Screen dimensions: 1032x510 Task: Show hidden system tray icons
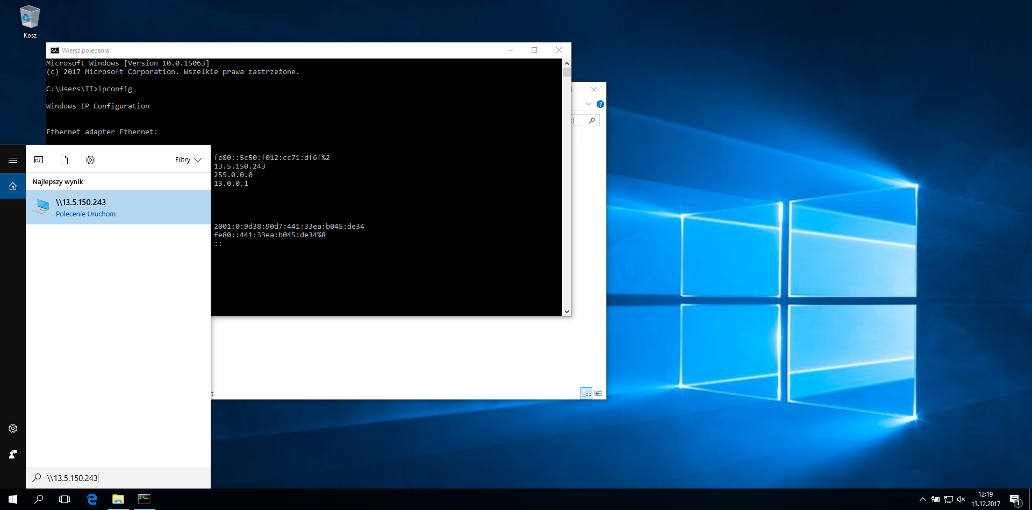point(923,499)
